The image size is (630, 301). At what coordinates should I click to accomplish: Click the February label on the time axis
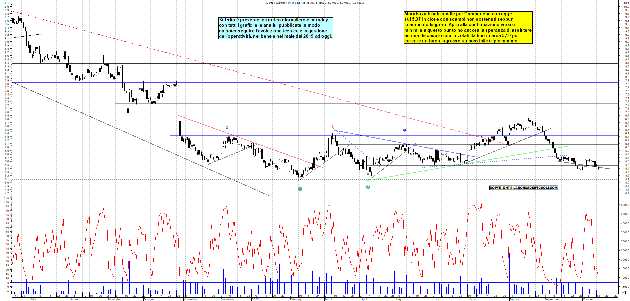tap(295, 299)
